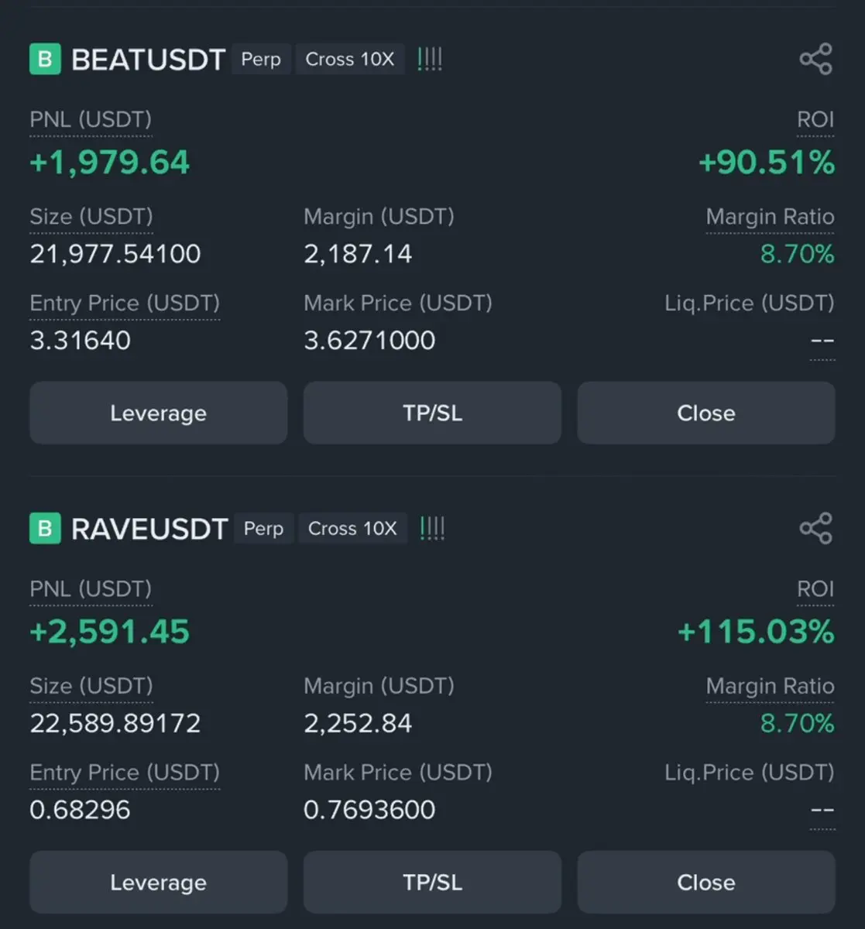
Task: Tap the BEATUSDT share icon
Action: tap(815, 60)
